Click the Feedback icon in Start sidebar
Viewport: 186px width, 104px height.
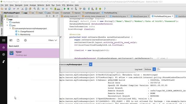4,62
